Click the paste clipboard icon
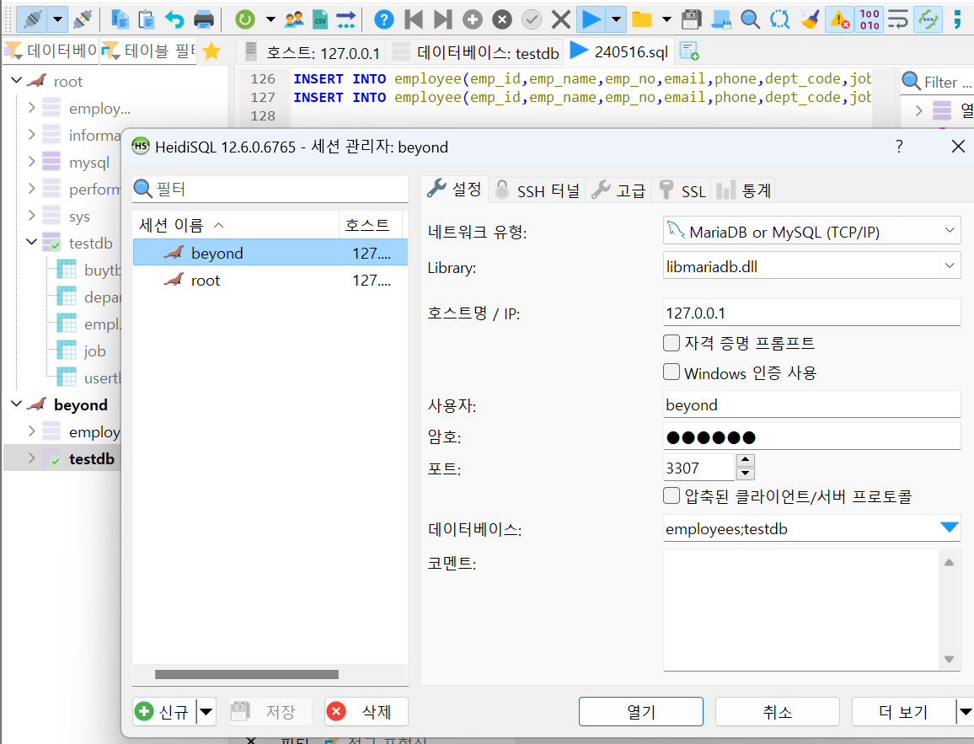 pos(147,19)
